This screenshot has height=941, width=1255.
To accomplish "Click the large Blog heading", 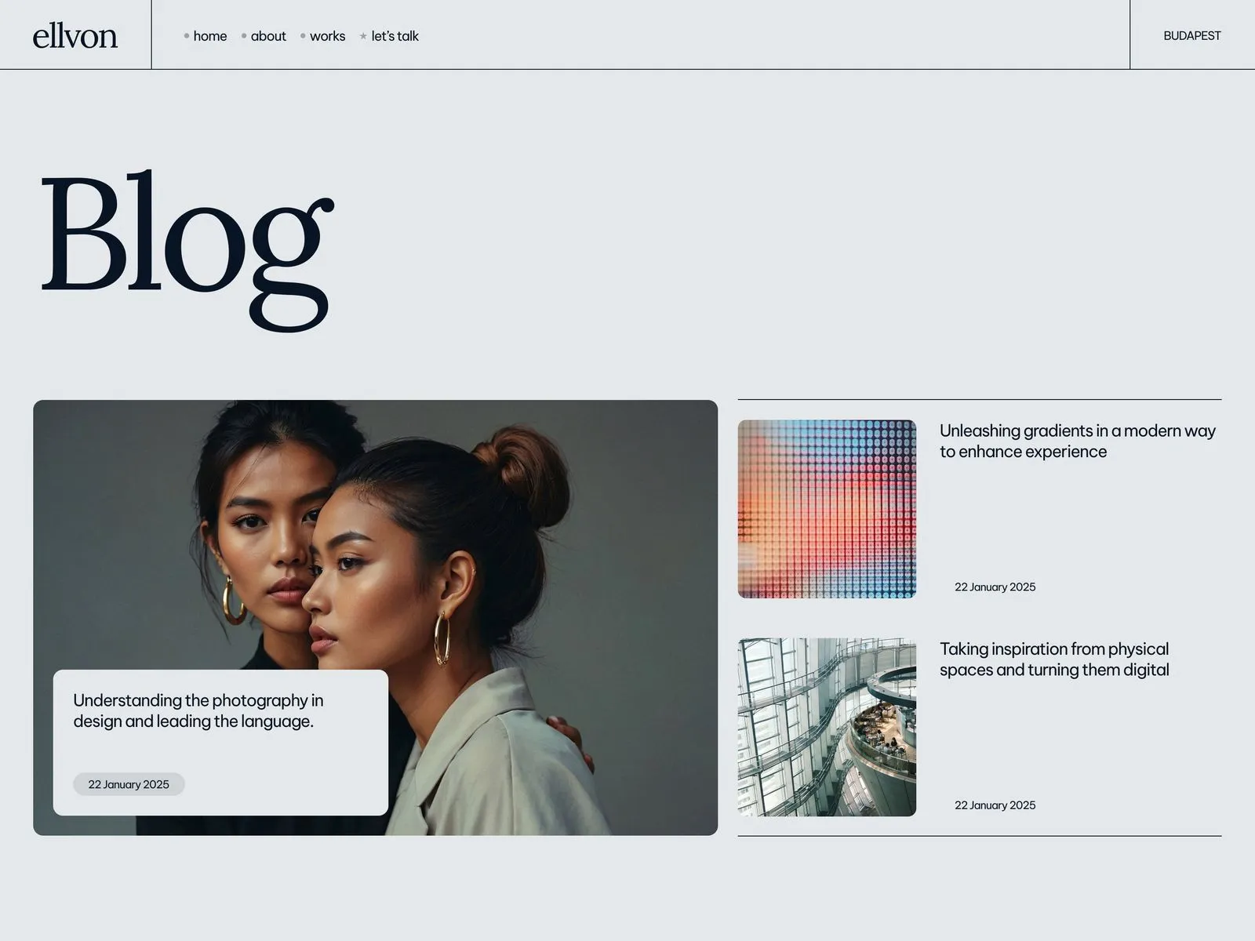I will point(187,249).
